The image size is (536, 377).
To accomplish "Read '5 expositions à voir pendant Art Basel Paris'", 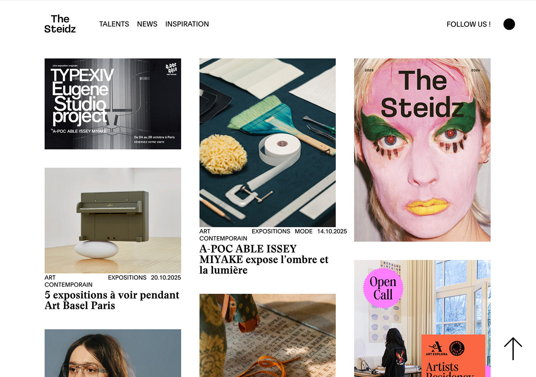I will click(112, 300).
